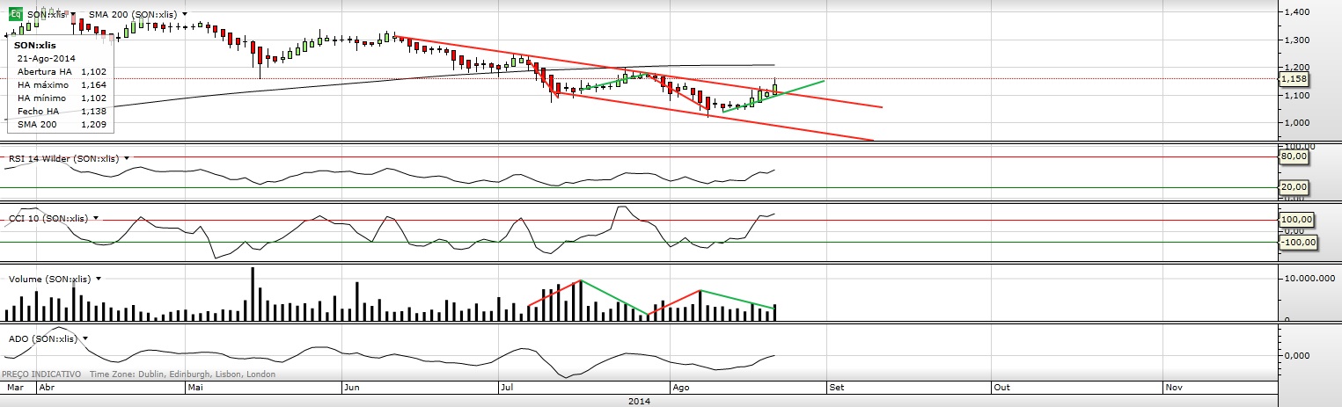Expand the RSI 14 Wilder indicator menu

point(128,158)
